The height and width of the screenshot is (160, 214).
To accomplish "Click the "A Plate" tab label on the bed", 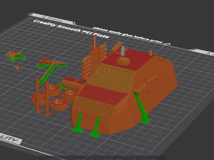I will [x=52, y=19].
